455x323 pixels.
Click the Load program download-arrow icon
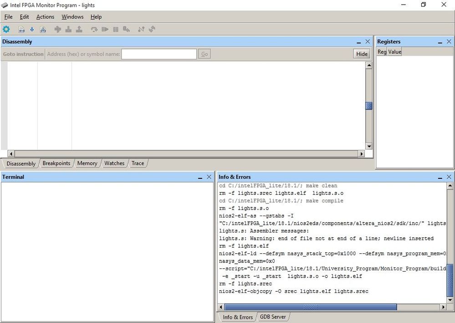point(32,29)
